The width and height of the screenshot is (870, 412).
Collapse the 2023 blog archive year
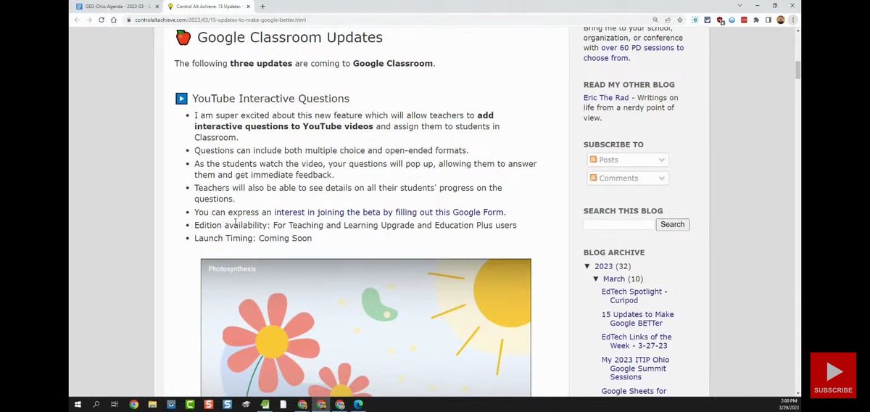tap(587, 266)
